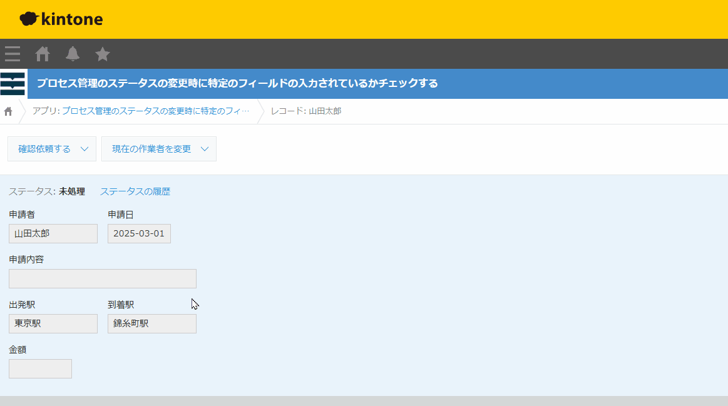
Task: Click the breadcrumb home icon
Action: coord(8,111)
